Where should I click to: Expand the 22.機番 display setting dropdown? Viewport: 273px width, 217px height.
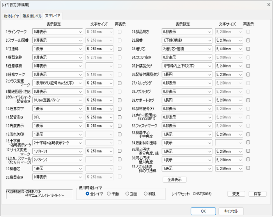[x=187, y=40]
